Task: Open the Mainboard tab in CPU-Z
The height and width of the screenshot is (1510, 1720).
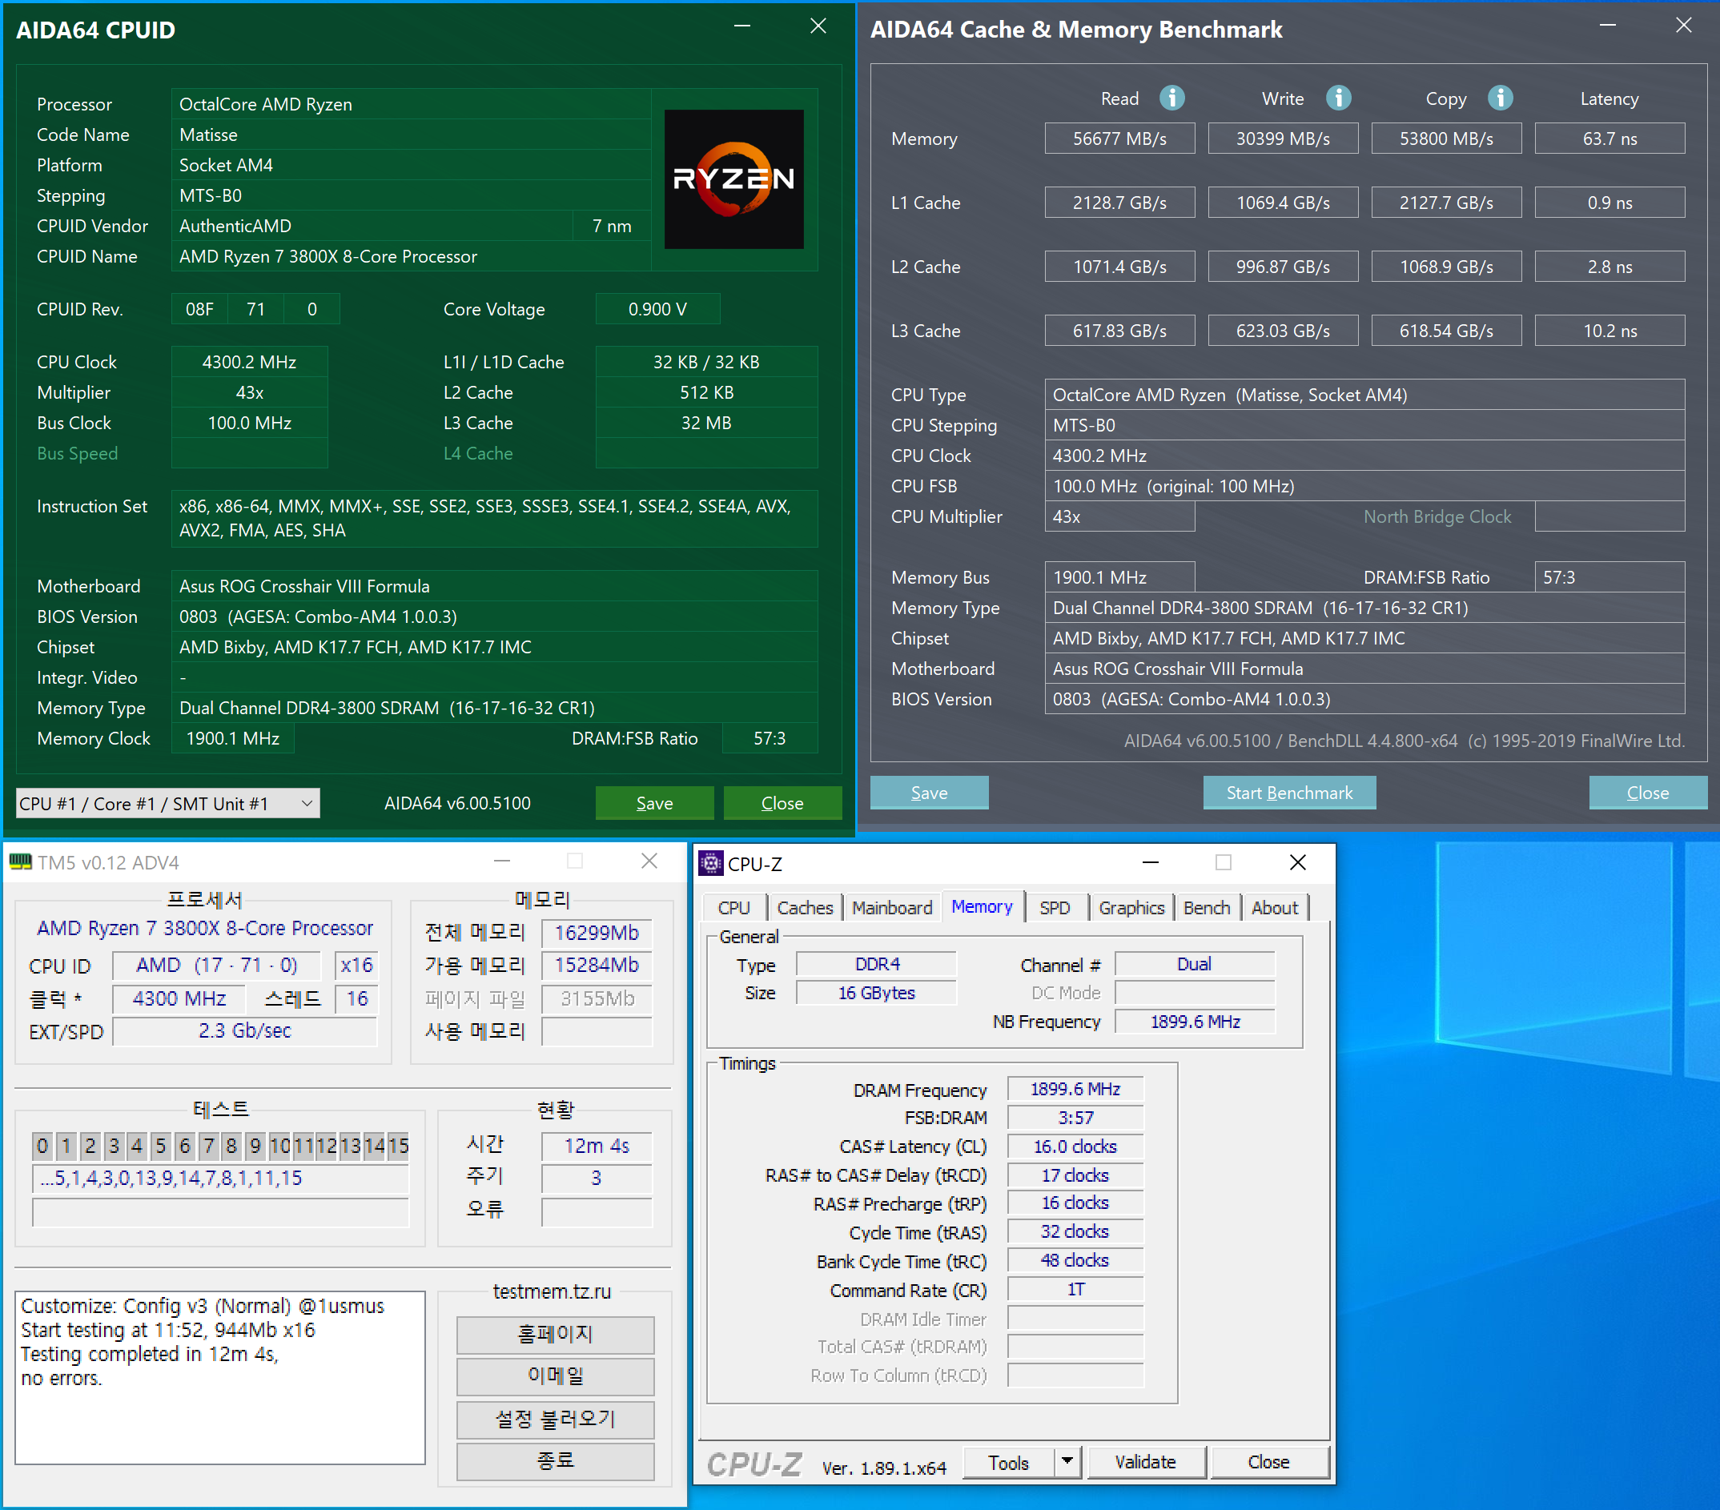Action: click(892, 908)
